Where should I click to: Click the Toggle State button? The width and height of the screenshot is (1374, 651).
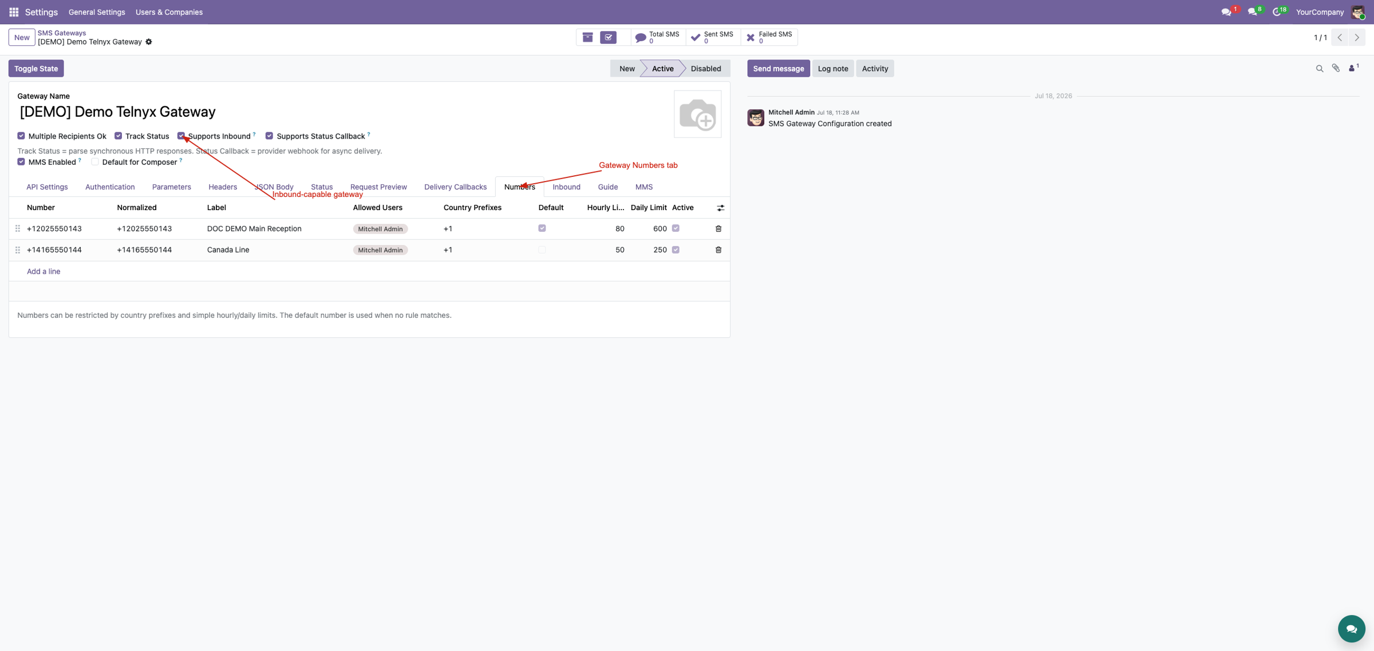36,68
